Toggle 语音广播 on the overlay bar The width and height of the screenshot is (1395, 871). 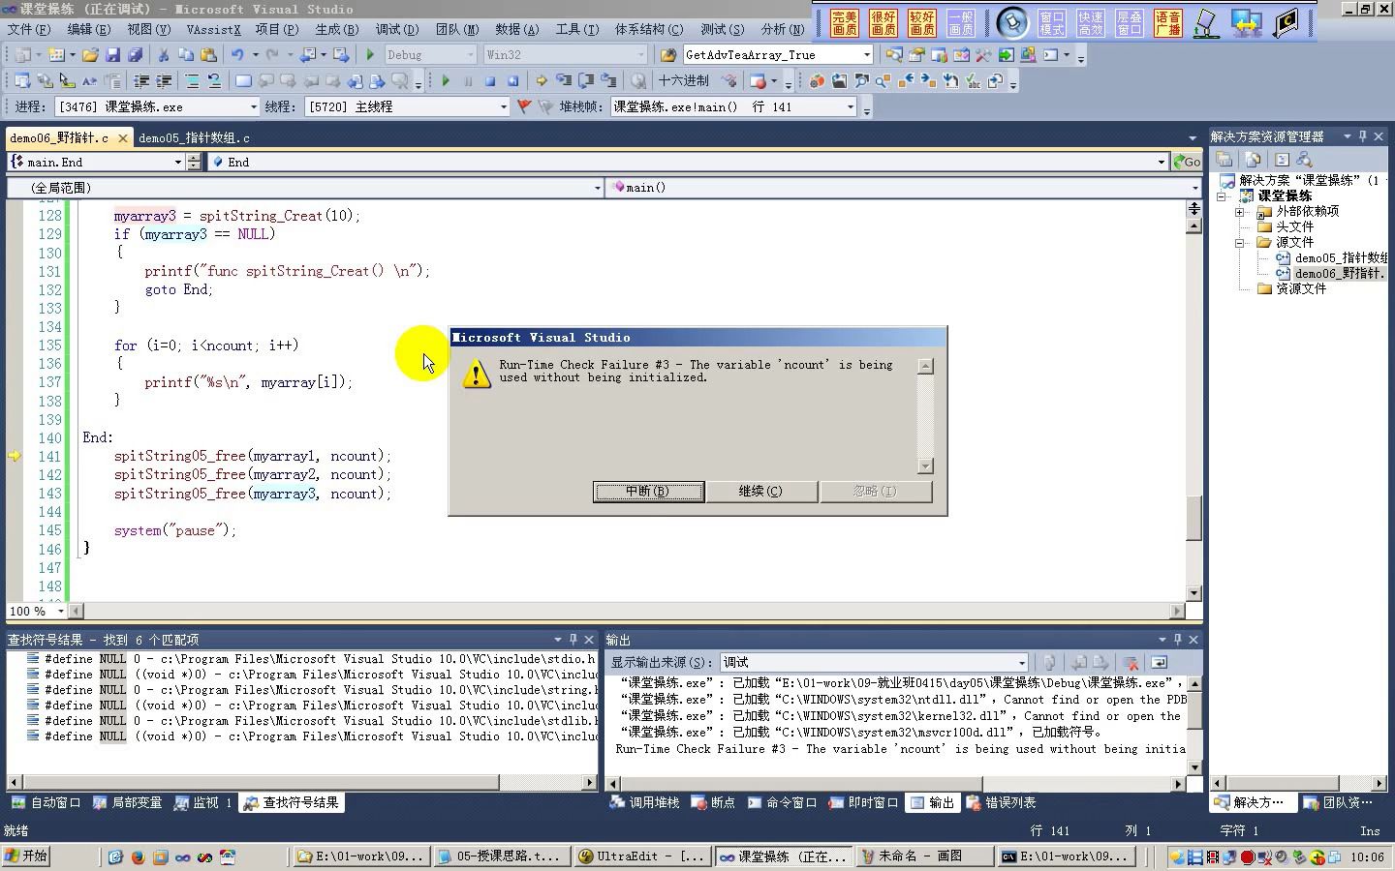(1168, 23)
